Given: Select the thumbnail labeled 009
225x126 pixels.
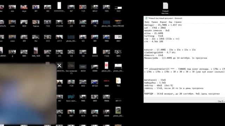Looking at the screenshot, I should tap(24, 38).
